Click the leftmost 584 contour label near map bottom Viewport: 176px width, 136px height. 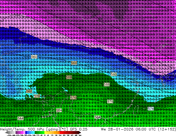point(21,119)
